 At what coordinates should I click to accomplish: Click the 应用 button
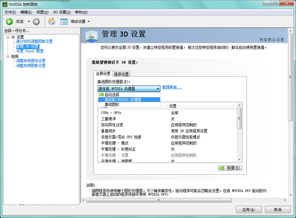(x=249, y=209)
